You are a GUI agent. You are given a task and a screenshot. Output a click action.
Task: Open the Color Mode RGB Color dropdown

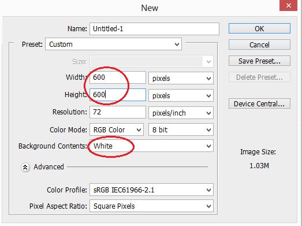[117, 129]
